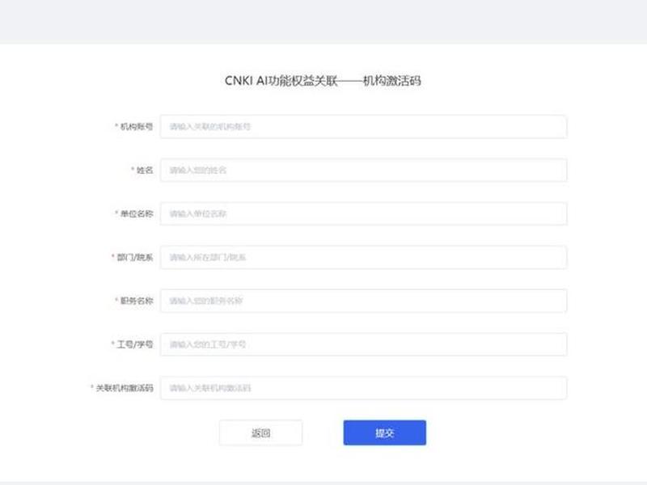Click the 返回 button

coord(260,432)
